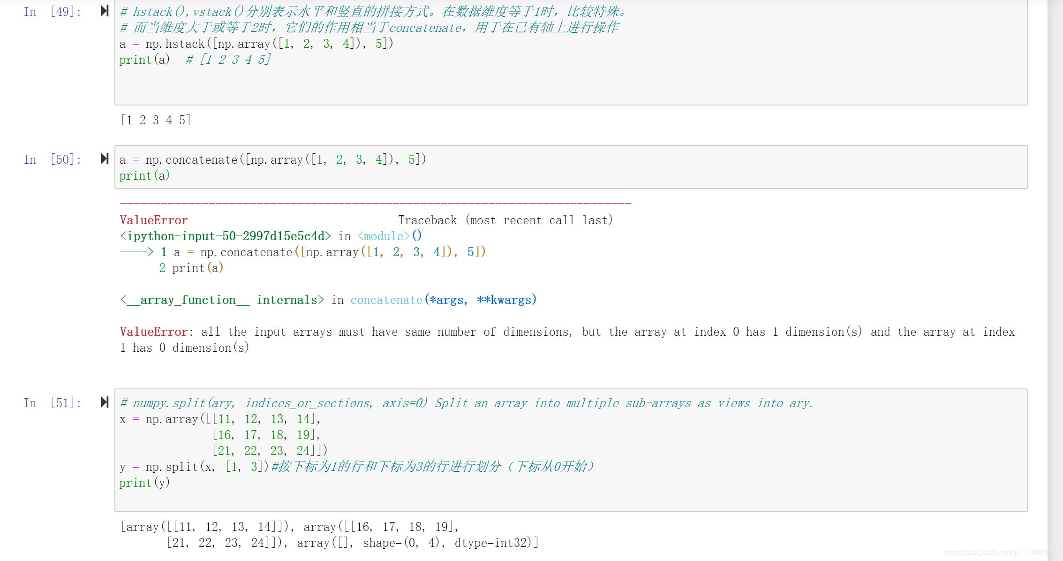Click the ipython-input-50-2997d15e5c4d text
Viewport: 1063px width, 561px height.
[226, 236]
